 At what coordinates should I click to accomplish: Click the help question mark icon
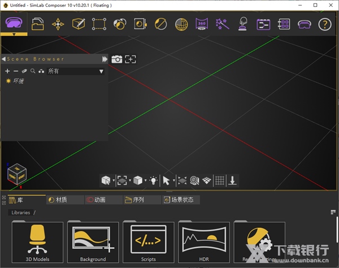coord(324,24)
